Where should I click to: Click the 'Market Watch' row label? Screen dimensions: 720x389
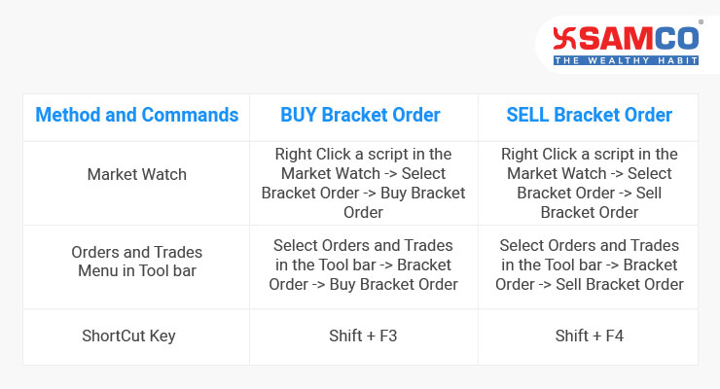(x=137, y=175)
